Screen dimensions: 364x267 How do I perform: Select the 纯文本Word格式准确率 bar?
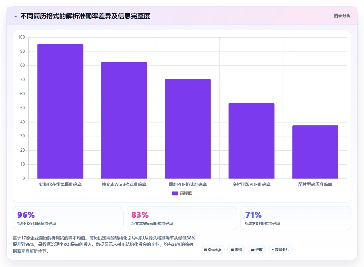click(x=124, y=120)
